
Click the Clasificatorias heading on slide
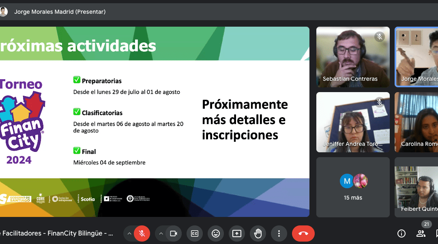pos(102,113)
